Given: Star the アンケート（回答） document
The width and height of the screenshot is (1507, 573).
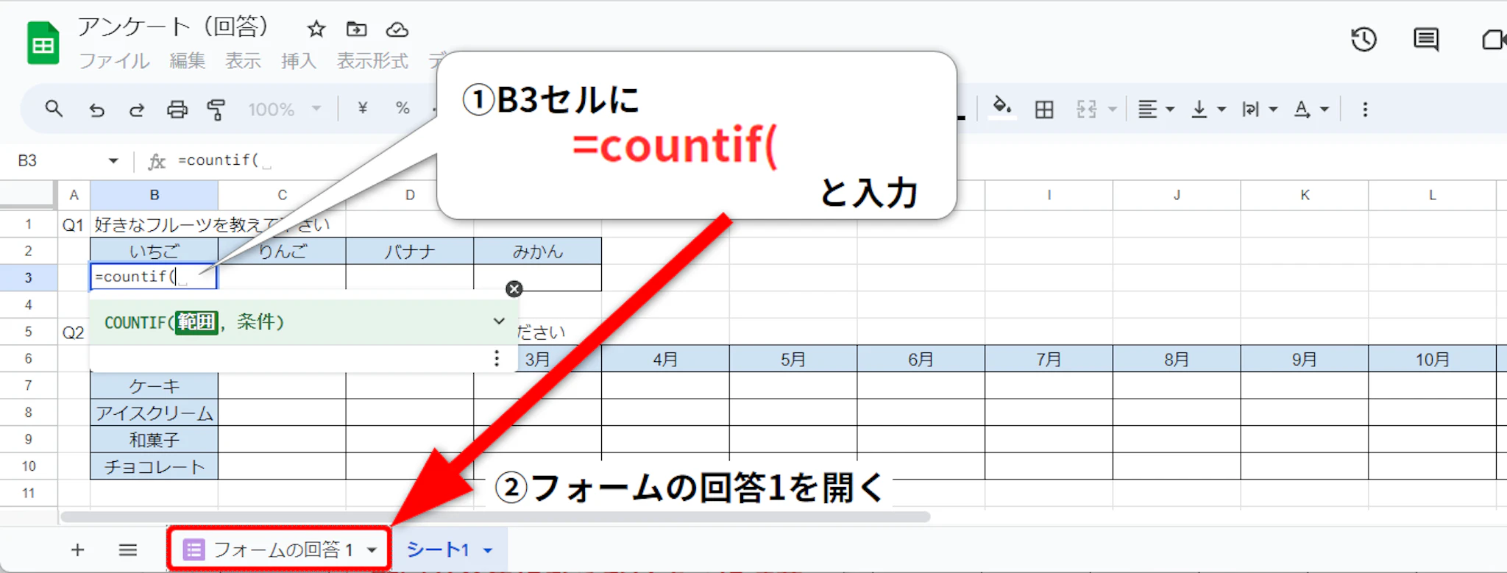Looking at the screenshot, I should pos(316,29).
